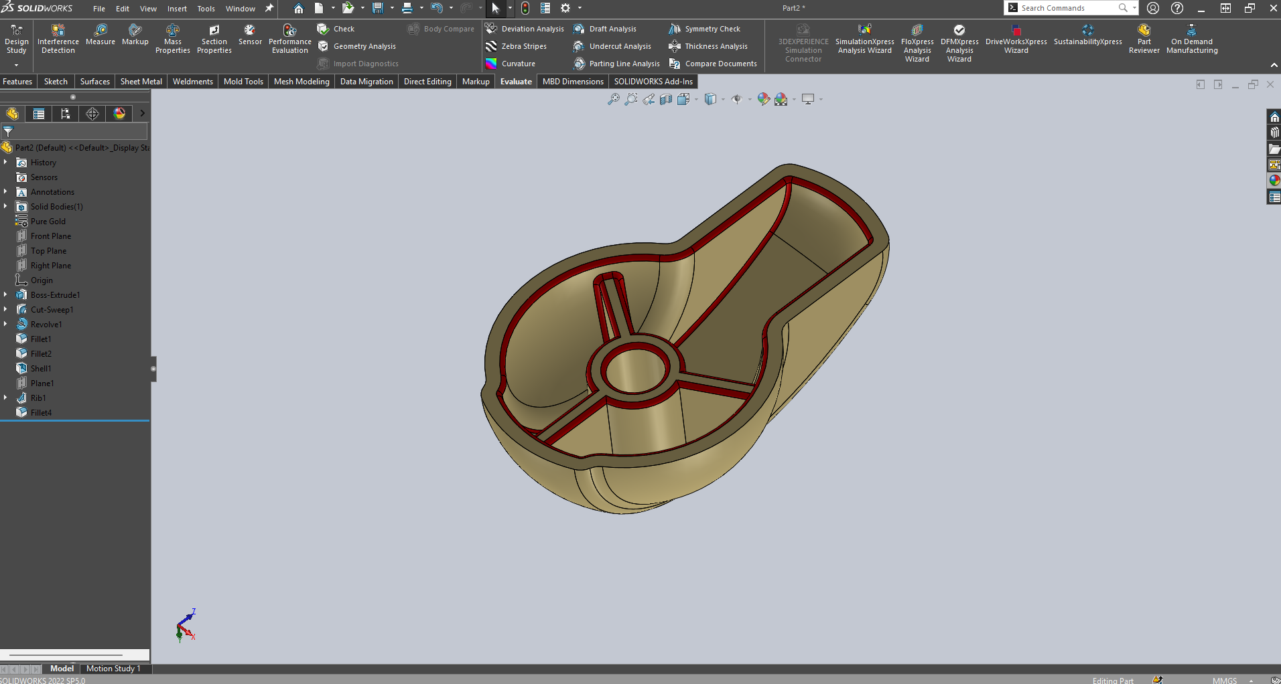Image resolution: width=1281 pixels, height=684 pixels.
Task: Run Zebra Stripes analysis
Action: pyautogui.click(x=516, y=46)
